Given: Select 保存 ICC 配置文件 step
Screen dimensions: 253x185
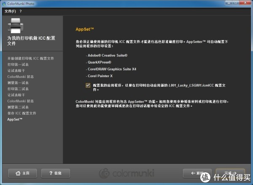Looking at the screenshot, I should (22, 113).
